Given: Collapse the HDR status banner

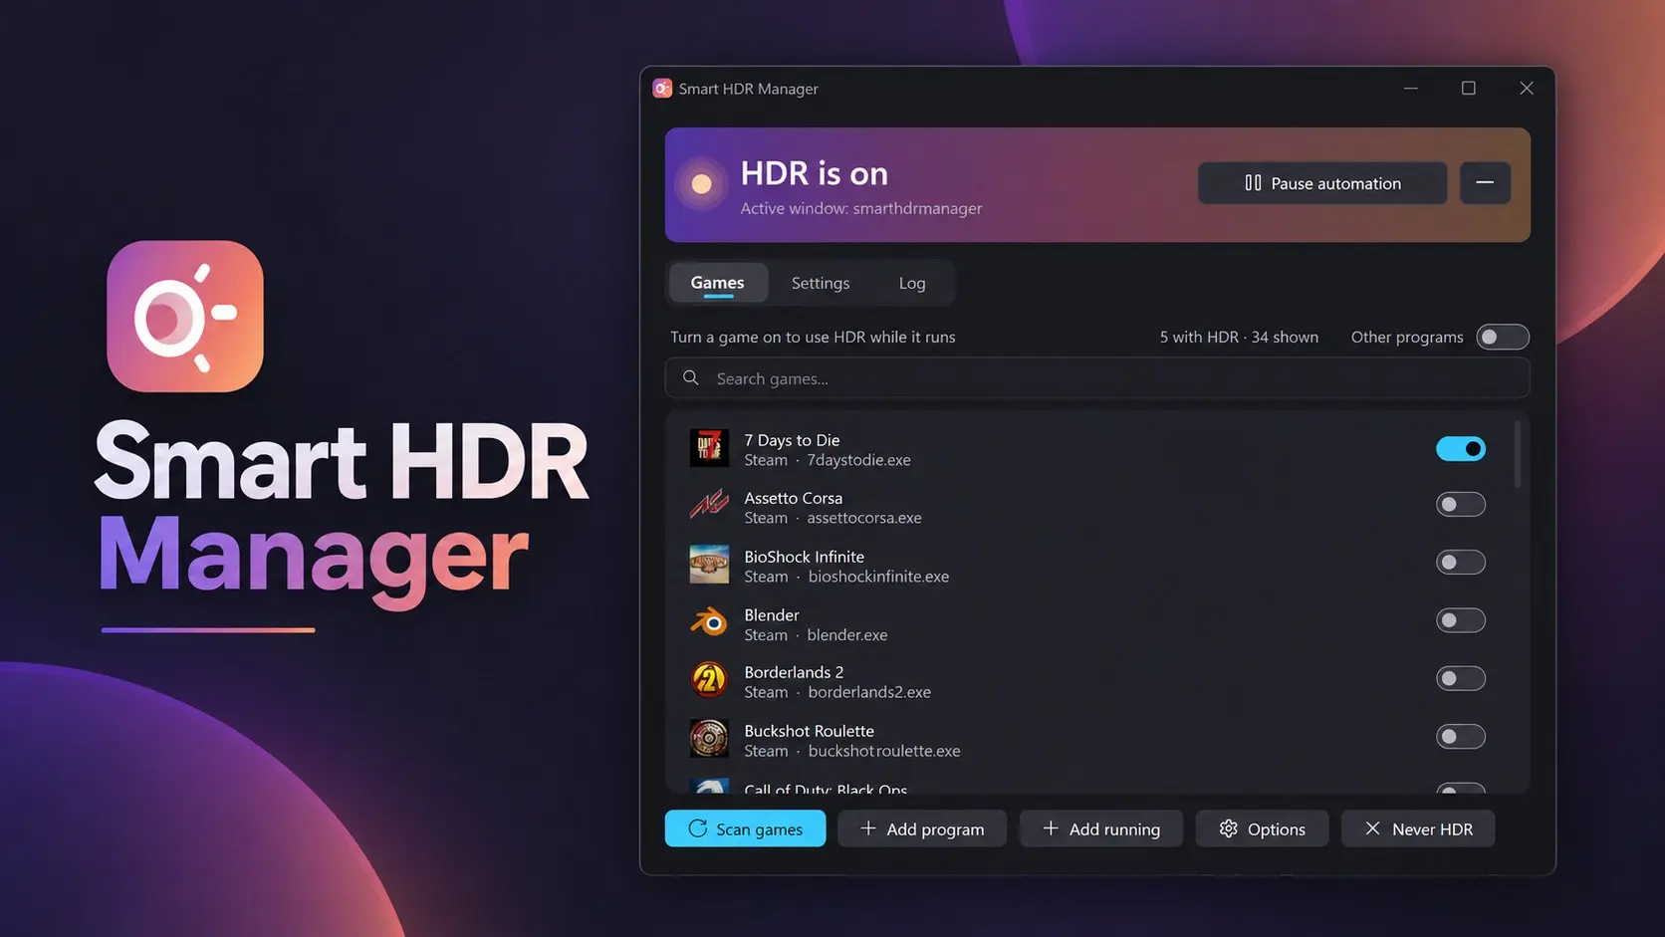Looking at the screenshot, I should pyautogui.click(x=1485, y=183).
